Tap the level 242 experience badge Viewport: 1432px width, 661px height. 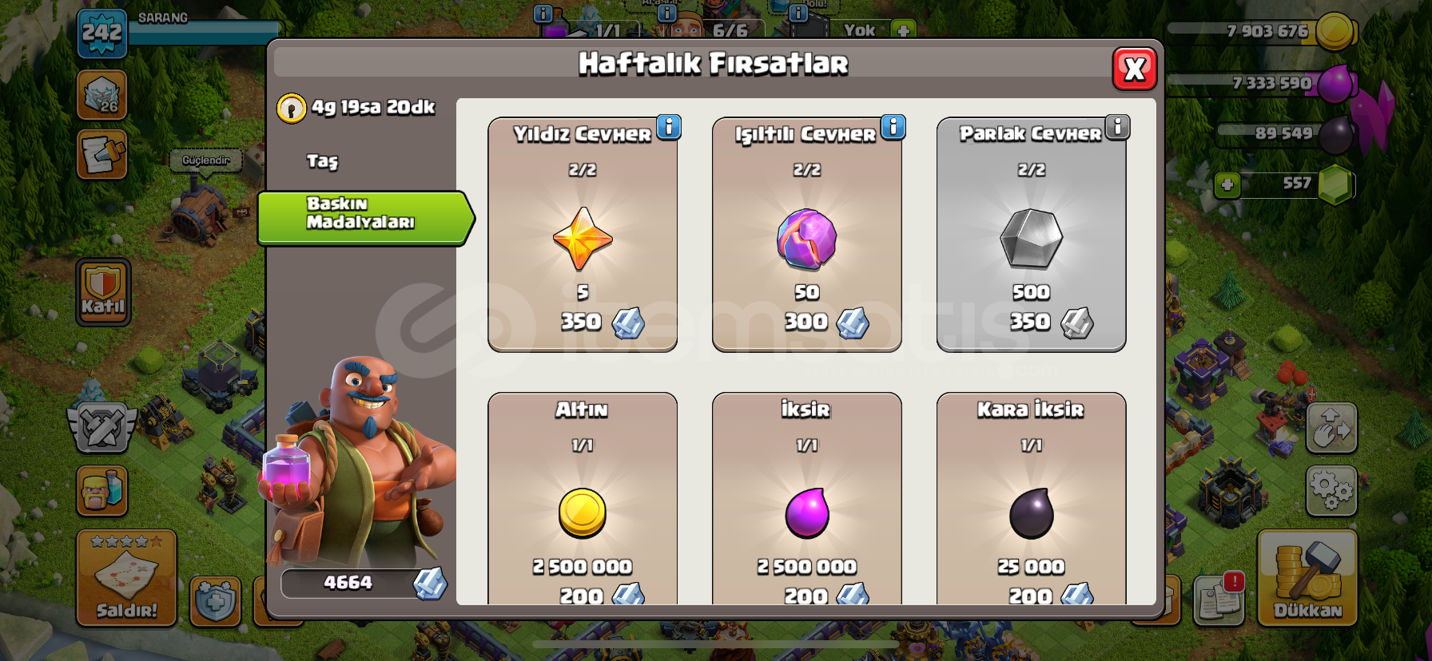(x=102, y=34)
